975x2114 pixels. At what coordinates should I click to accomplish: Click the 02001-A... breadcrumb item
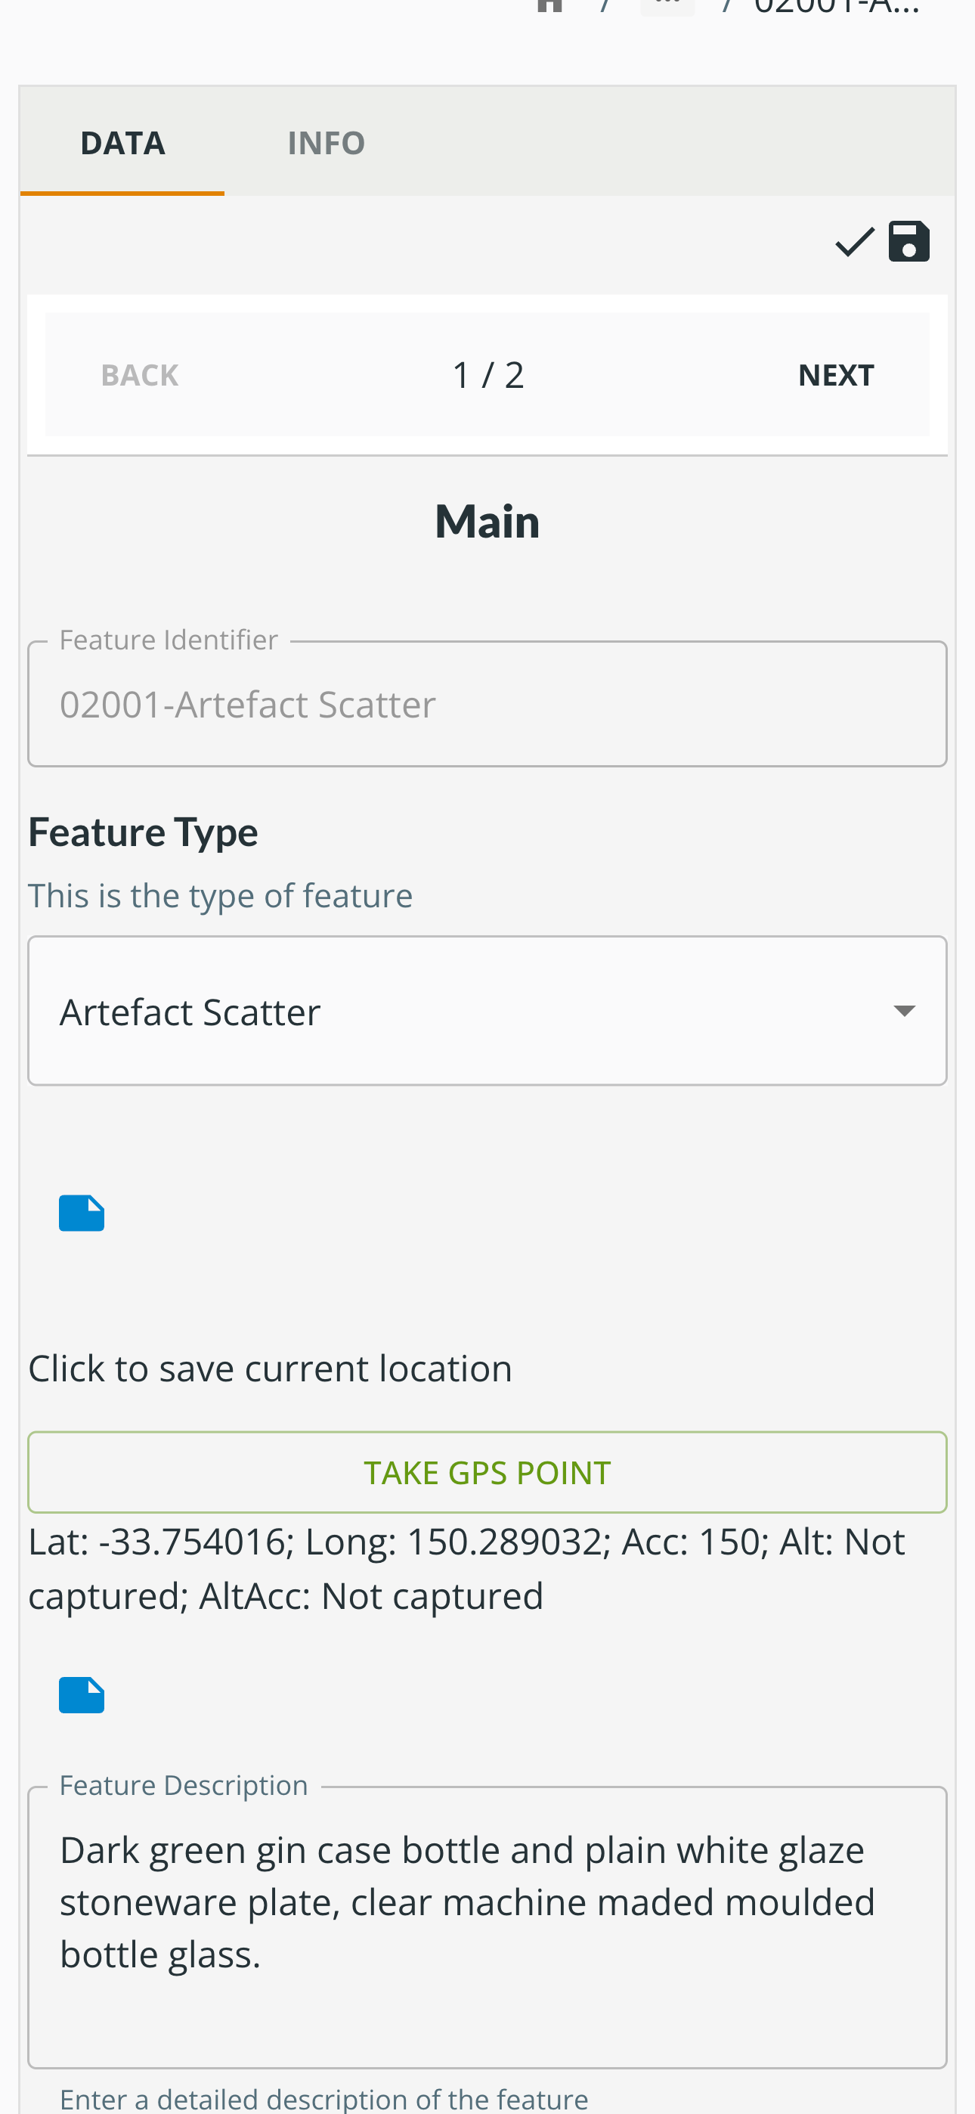pos(835,7)
